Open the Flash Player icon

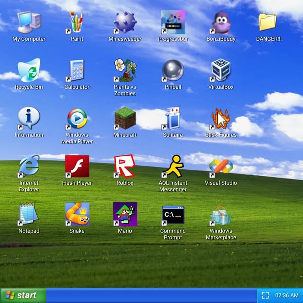point(77,166)
